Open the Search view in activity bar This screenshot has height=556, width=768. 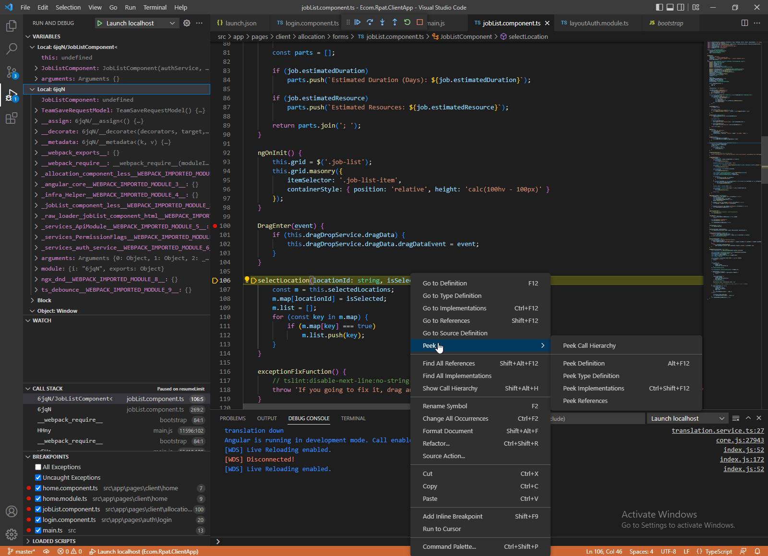[12, 49]
